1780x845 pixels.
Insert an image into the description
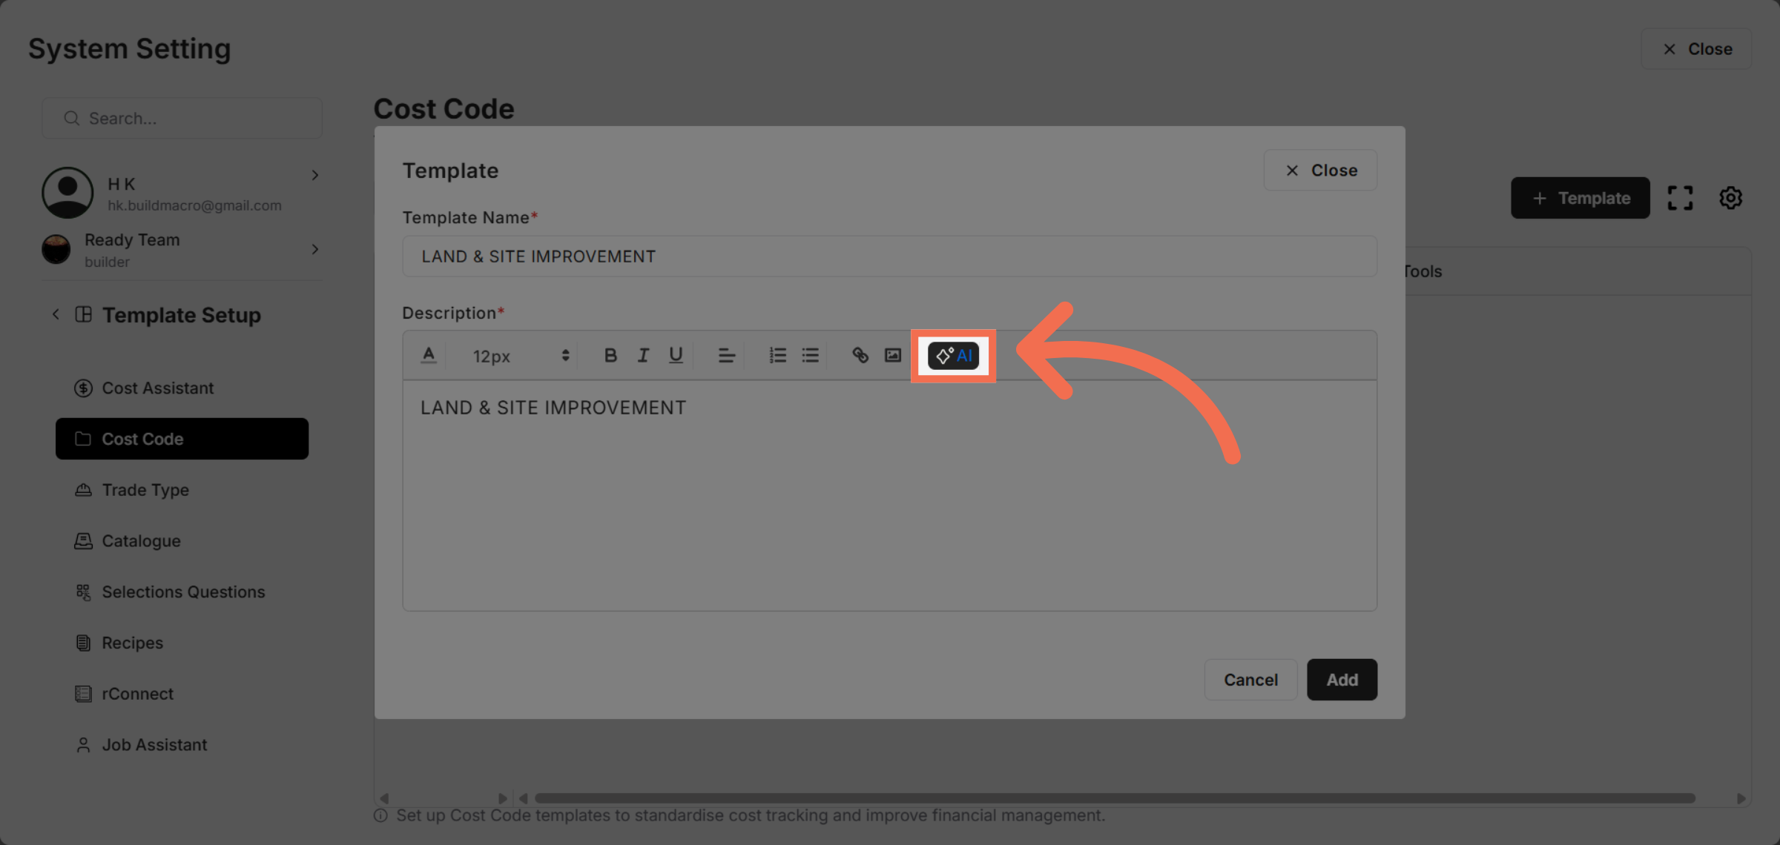point(893,356)
